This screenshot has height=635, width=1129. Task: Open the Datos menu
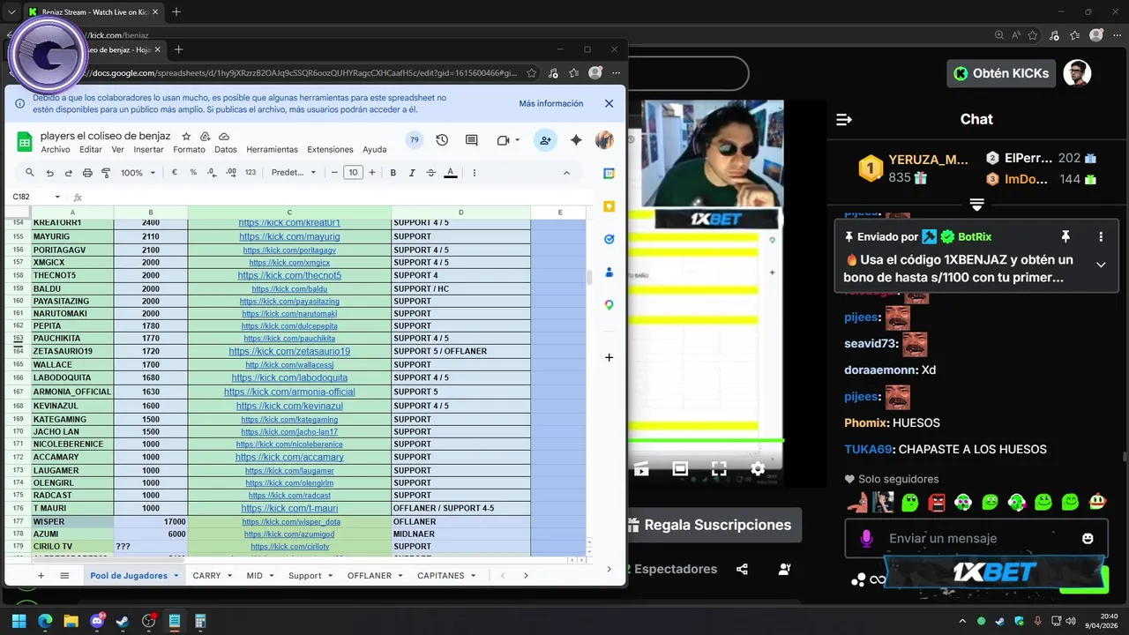pyautogui.click(x=226, y=149)
